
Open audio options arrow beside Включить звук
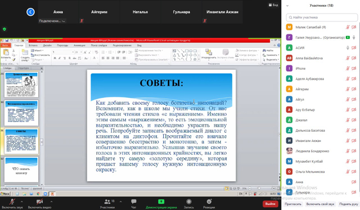(21, 202)
